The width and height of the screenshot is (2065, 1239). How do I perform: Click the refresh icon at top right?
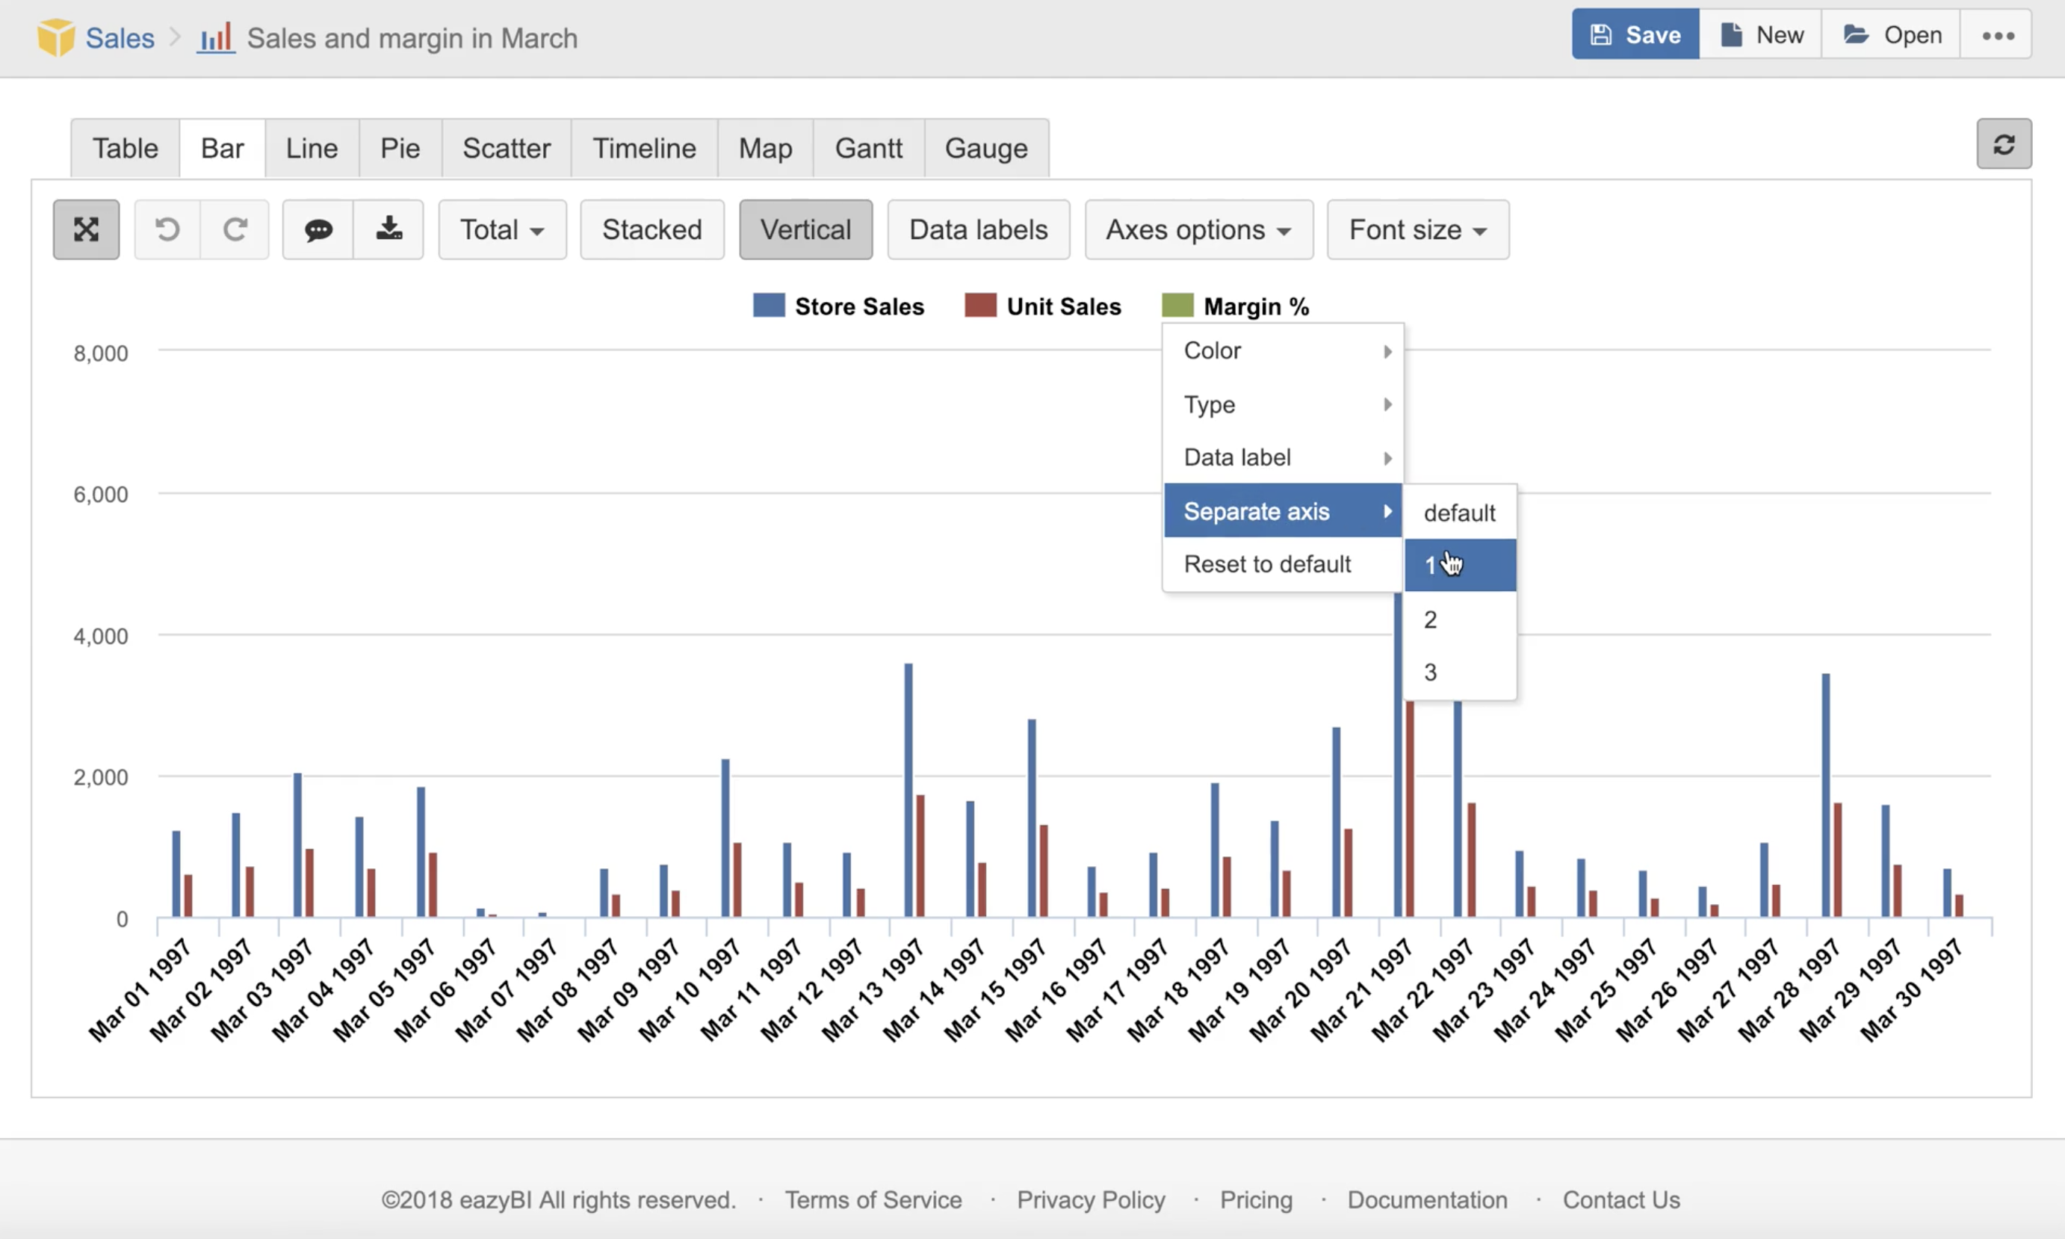click(2003, 144)
